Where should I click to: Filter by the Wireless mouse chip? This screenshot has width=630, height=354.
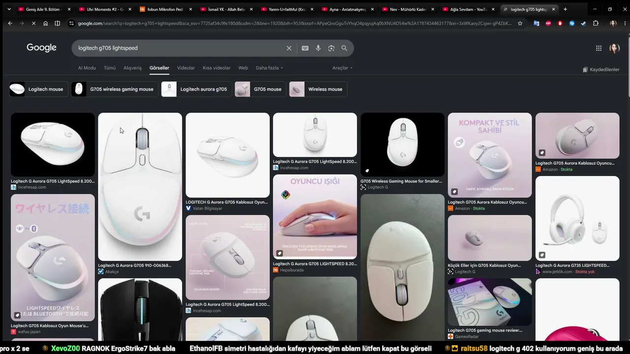click(318, 89)
